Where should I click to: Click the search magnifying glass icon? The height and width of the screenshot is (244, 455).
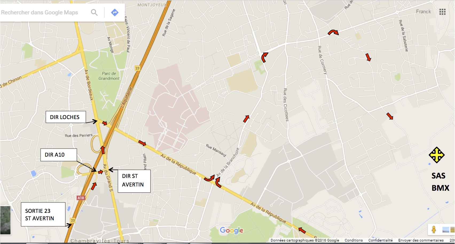click(x=94, y=12)
